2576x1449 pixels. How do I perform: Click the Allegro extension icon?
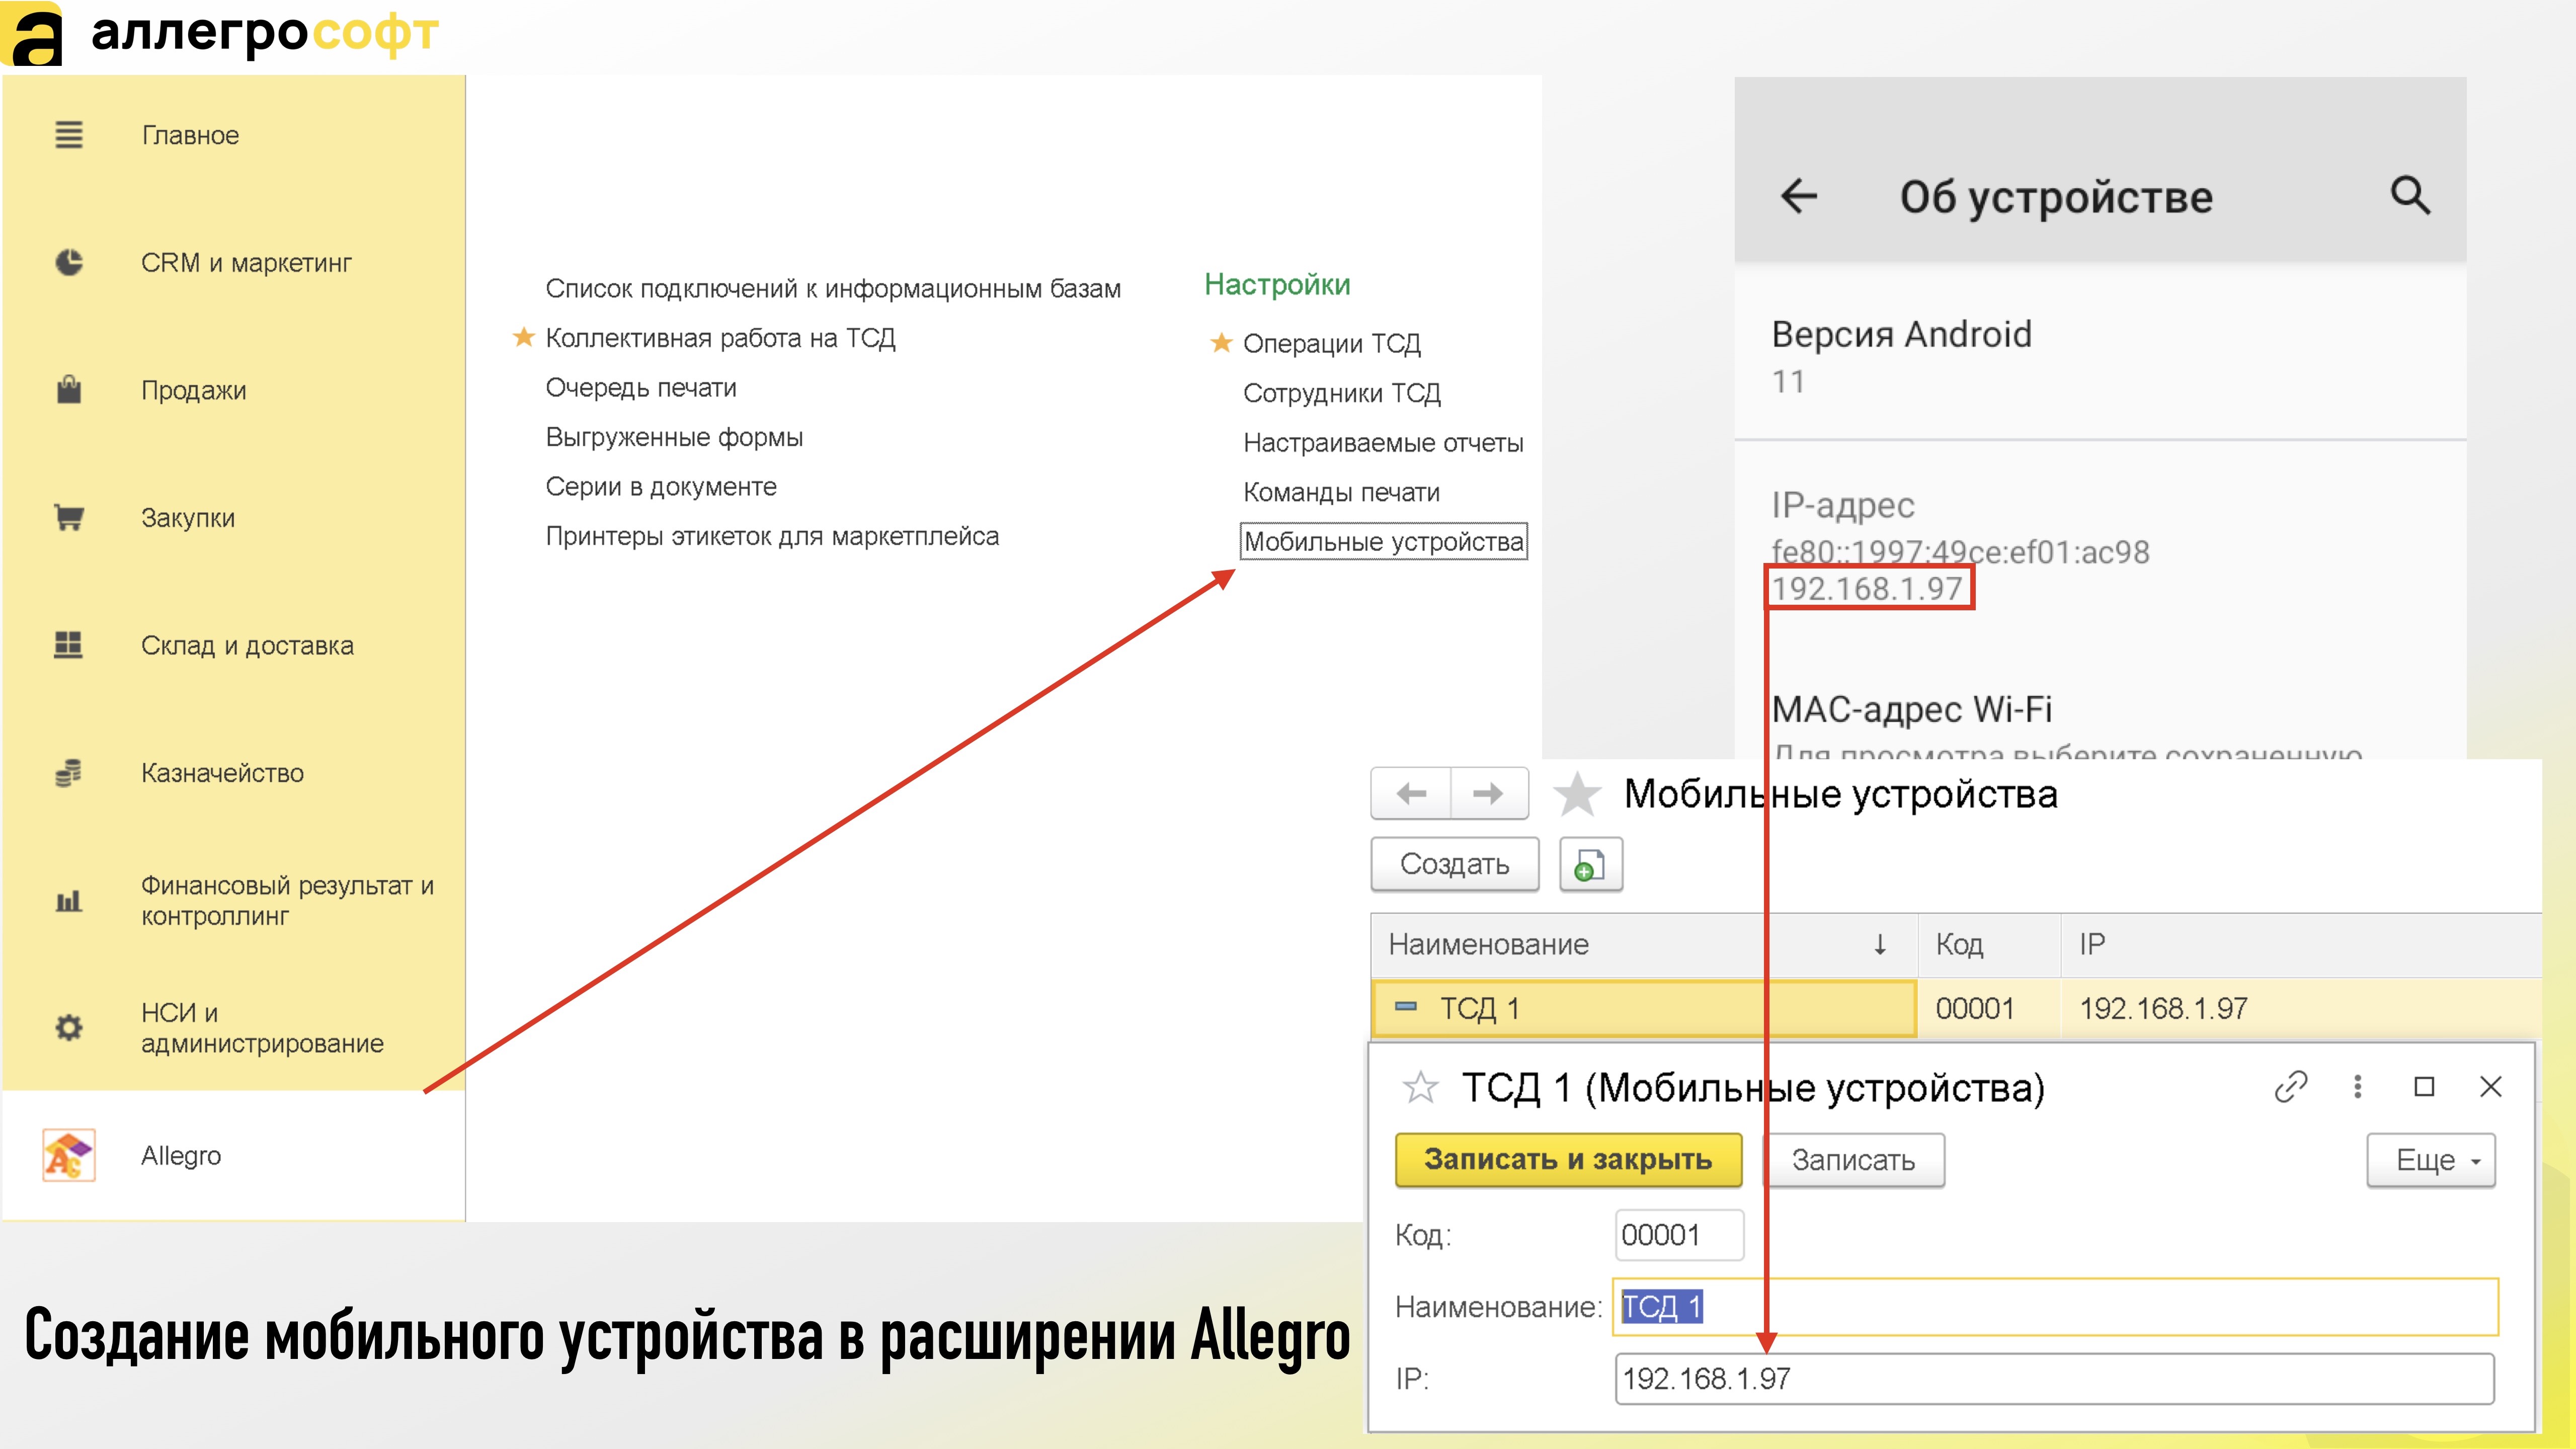[69, 1155]
